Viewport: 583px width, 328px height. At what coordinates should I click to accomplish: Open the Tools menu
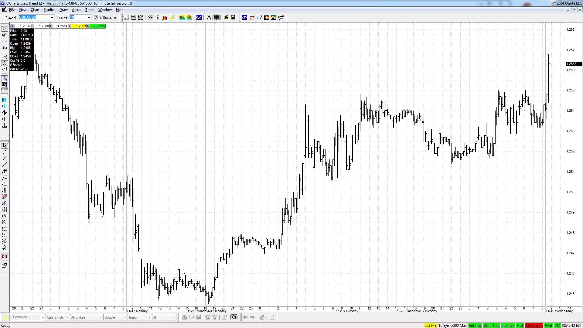90,10
